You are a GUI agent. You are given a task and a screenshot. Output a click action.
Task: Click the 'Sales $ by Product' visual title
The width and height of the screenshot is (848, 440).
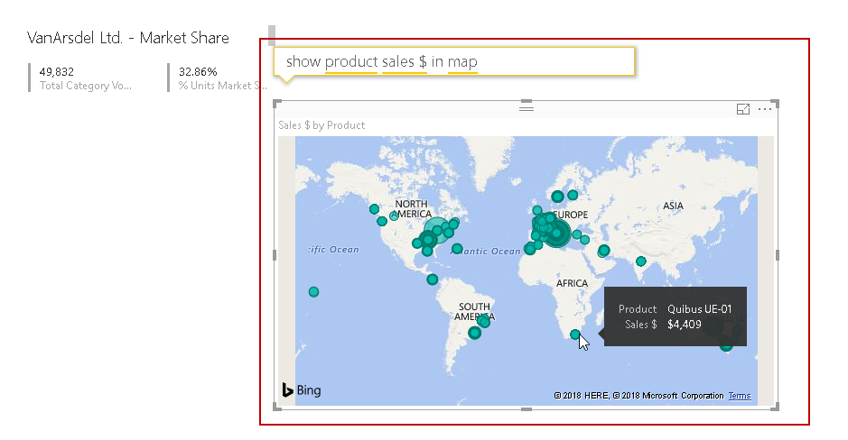click(321, 125)
